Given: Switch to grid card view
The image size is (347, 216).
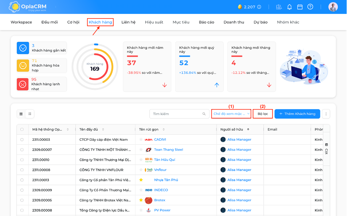Looking at the screenshot, I should [21, 114].
